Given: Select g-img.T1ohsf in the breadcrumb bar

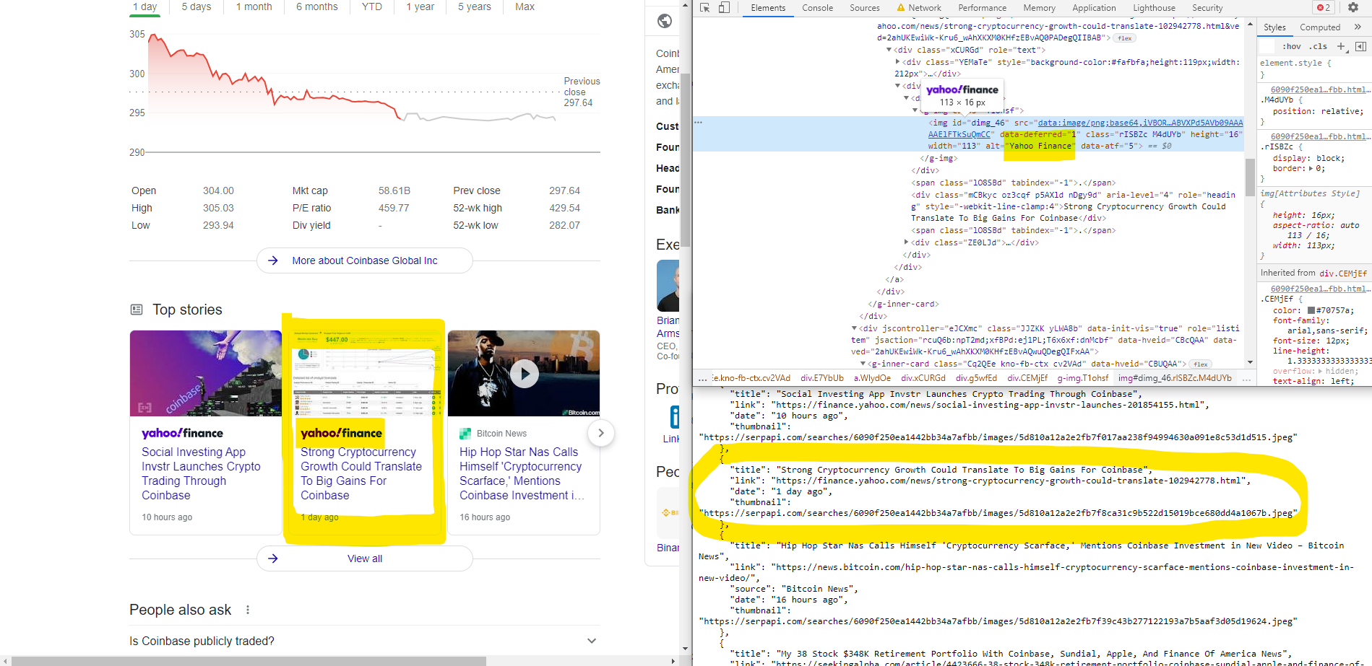Looking at the screenshot, I should pyautogui.click(x=1083, y=378).
